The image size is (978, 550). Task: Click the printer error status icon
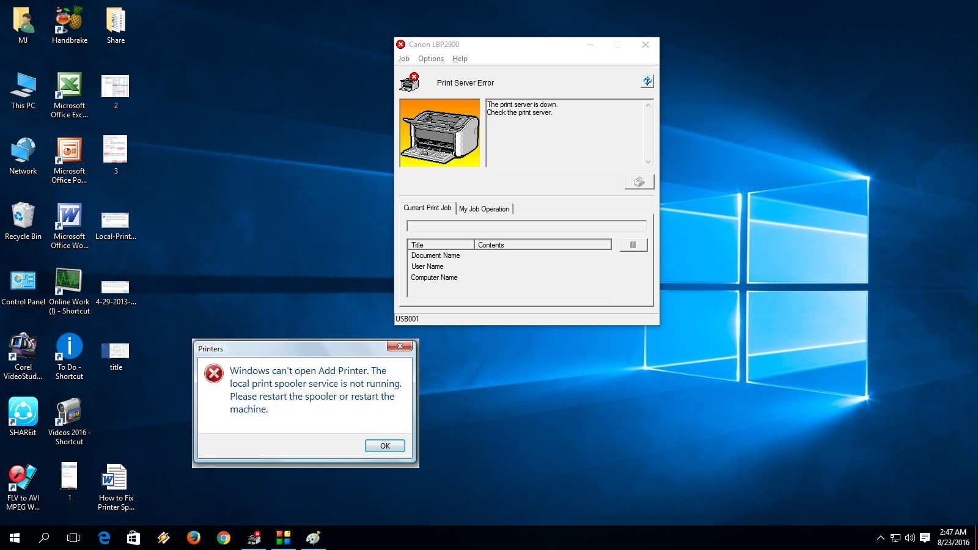coord(410,82)
